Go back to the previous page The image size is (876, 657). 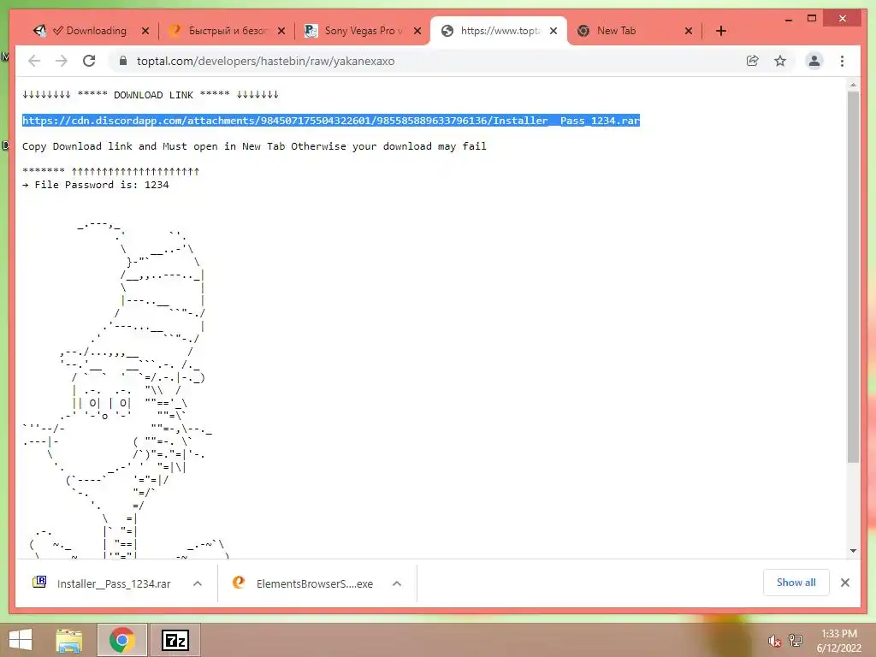[x=34, y=61]
